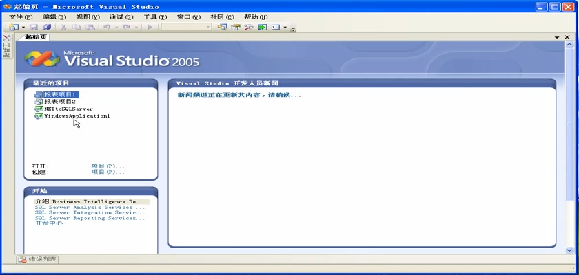
Task: Expand the docked Toolbox side tab
Action: (7, 46)
